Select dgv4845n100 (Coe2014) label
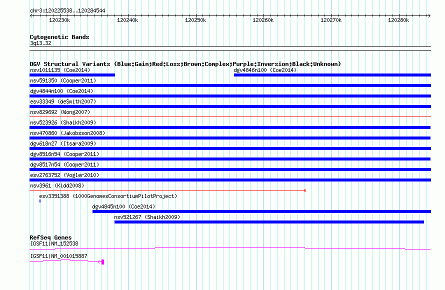The width and height of the screenshot is (445, 290). tap(123, 206)
